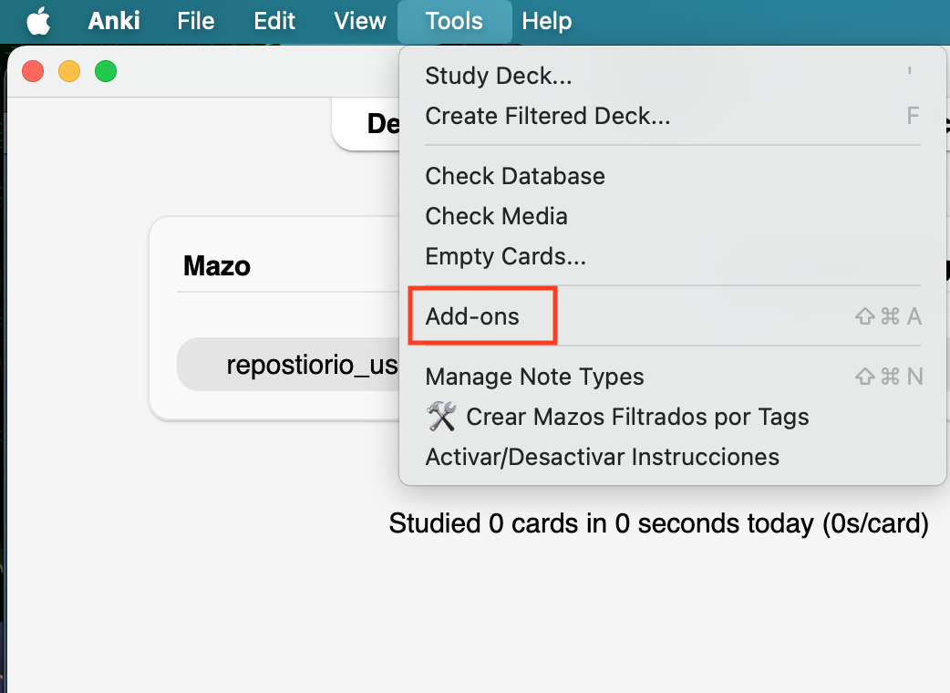The height and width of the screenshot is (693, 950).
Task: Minimize the window using yellow button
Action: [69, 71]
